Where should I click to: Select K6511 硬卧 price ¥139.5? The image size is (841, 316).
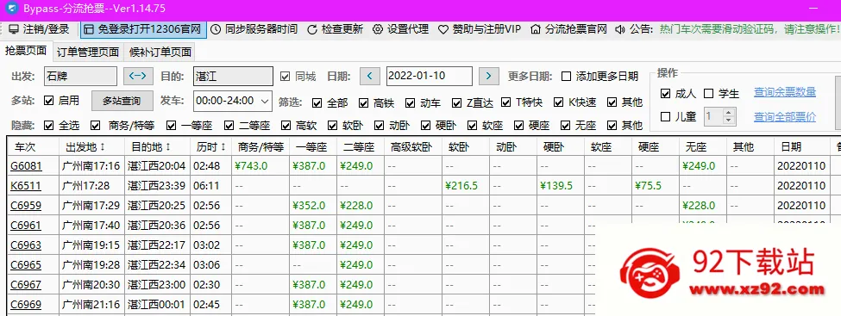tap(556, 186)
